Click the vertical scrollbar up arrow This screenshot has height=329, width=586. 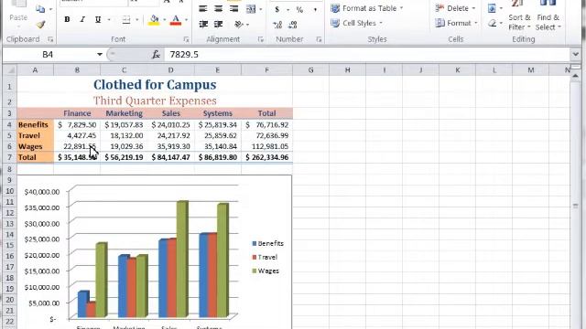pyautogui.click(x=575, y=76)
